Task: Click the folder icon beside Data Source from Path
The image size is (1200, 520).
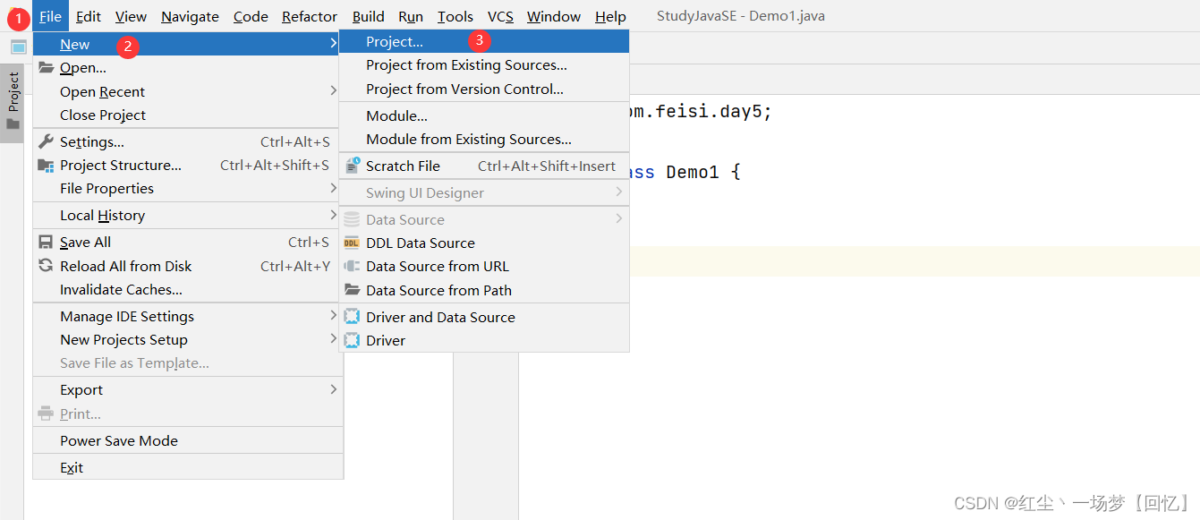Action: tap(353, 290)
